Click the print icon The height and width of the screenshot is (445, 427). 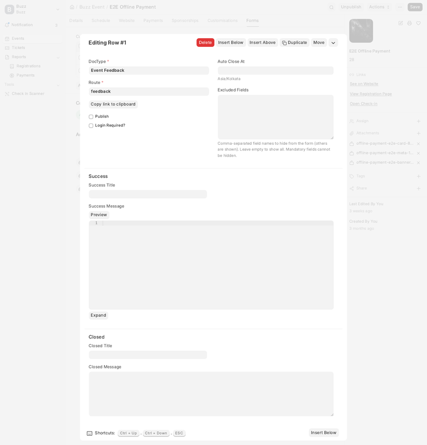point(409,23)
